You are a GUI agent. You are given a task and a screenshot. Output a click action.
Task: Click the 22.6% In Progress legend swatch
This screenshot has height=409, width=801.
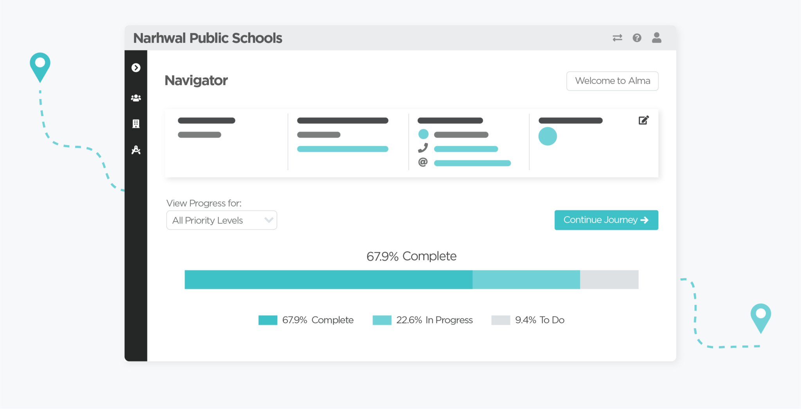click(382, 320)
